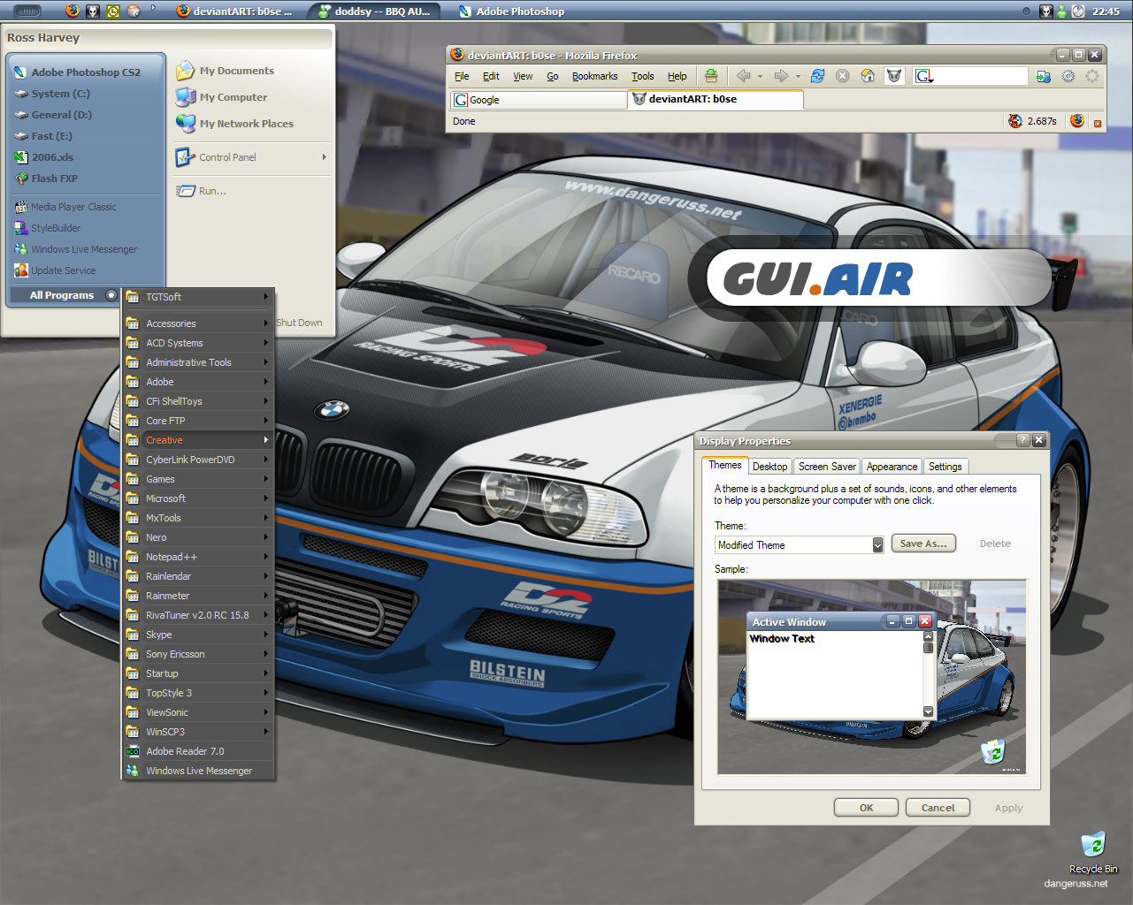Click the silver dial tray icon

pos(1078,11)
